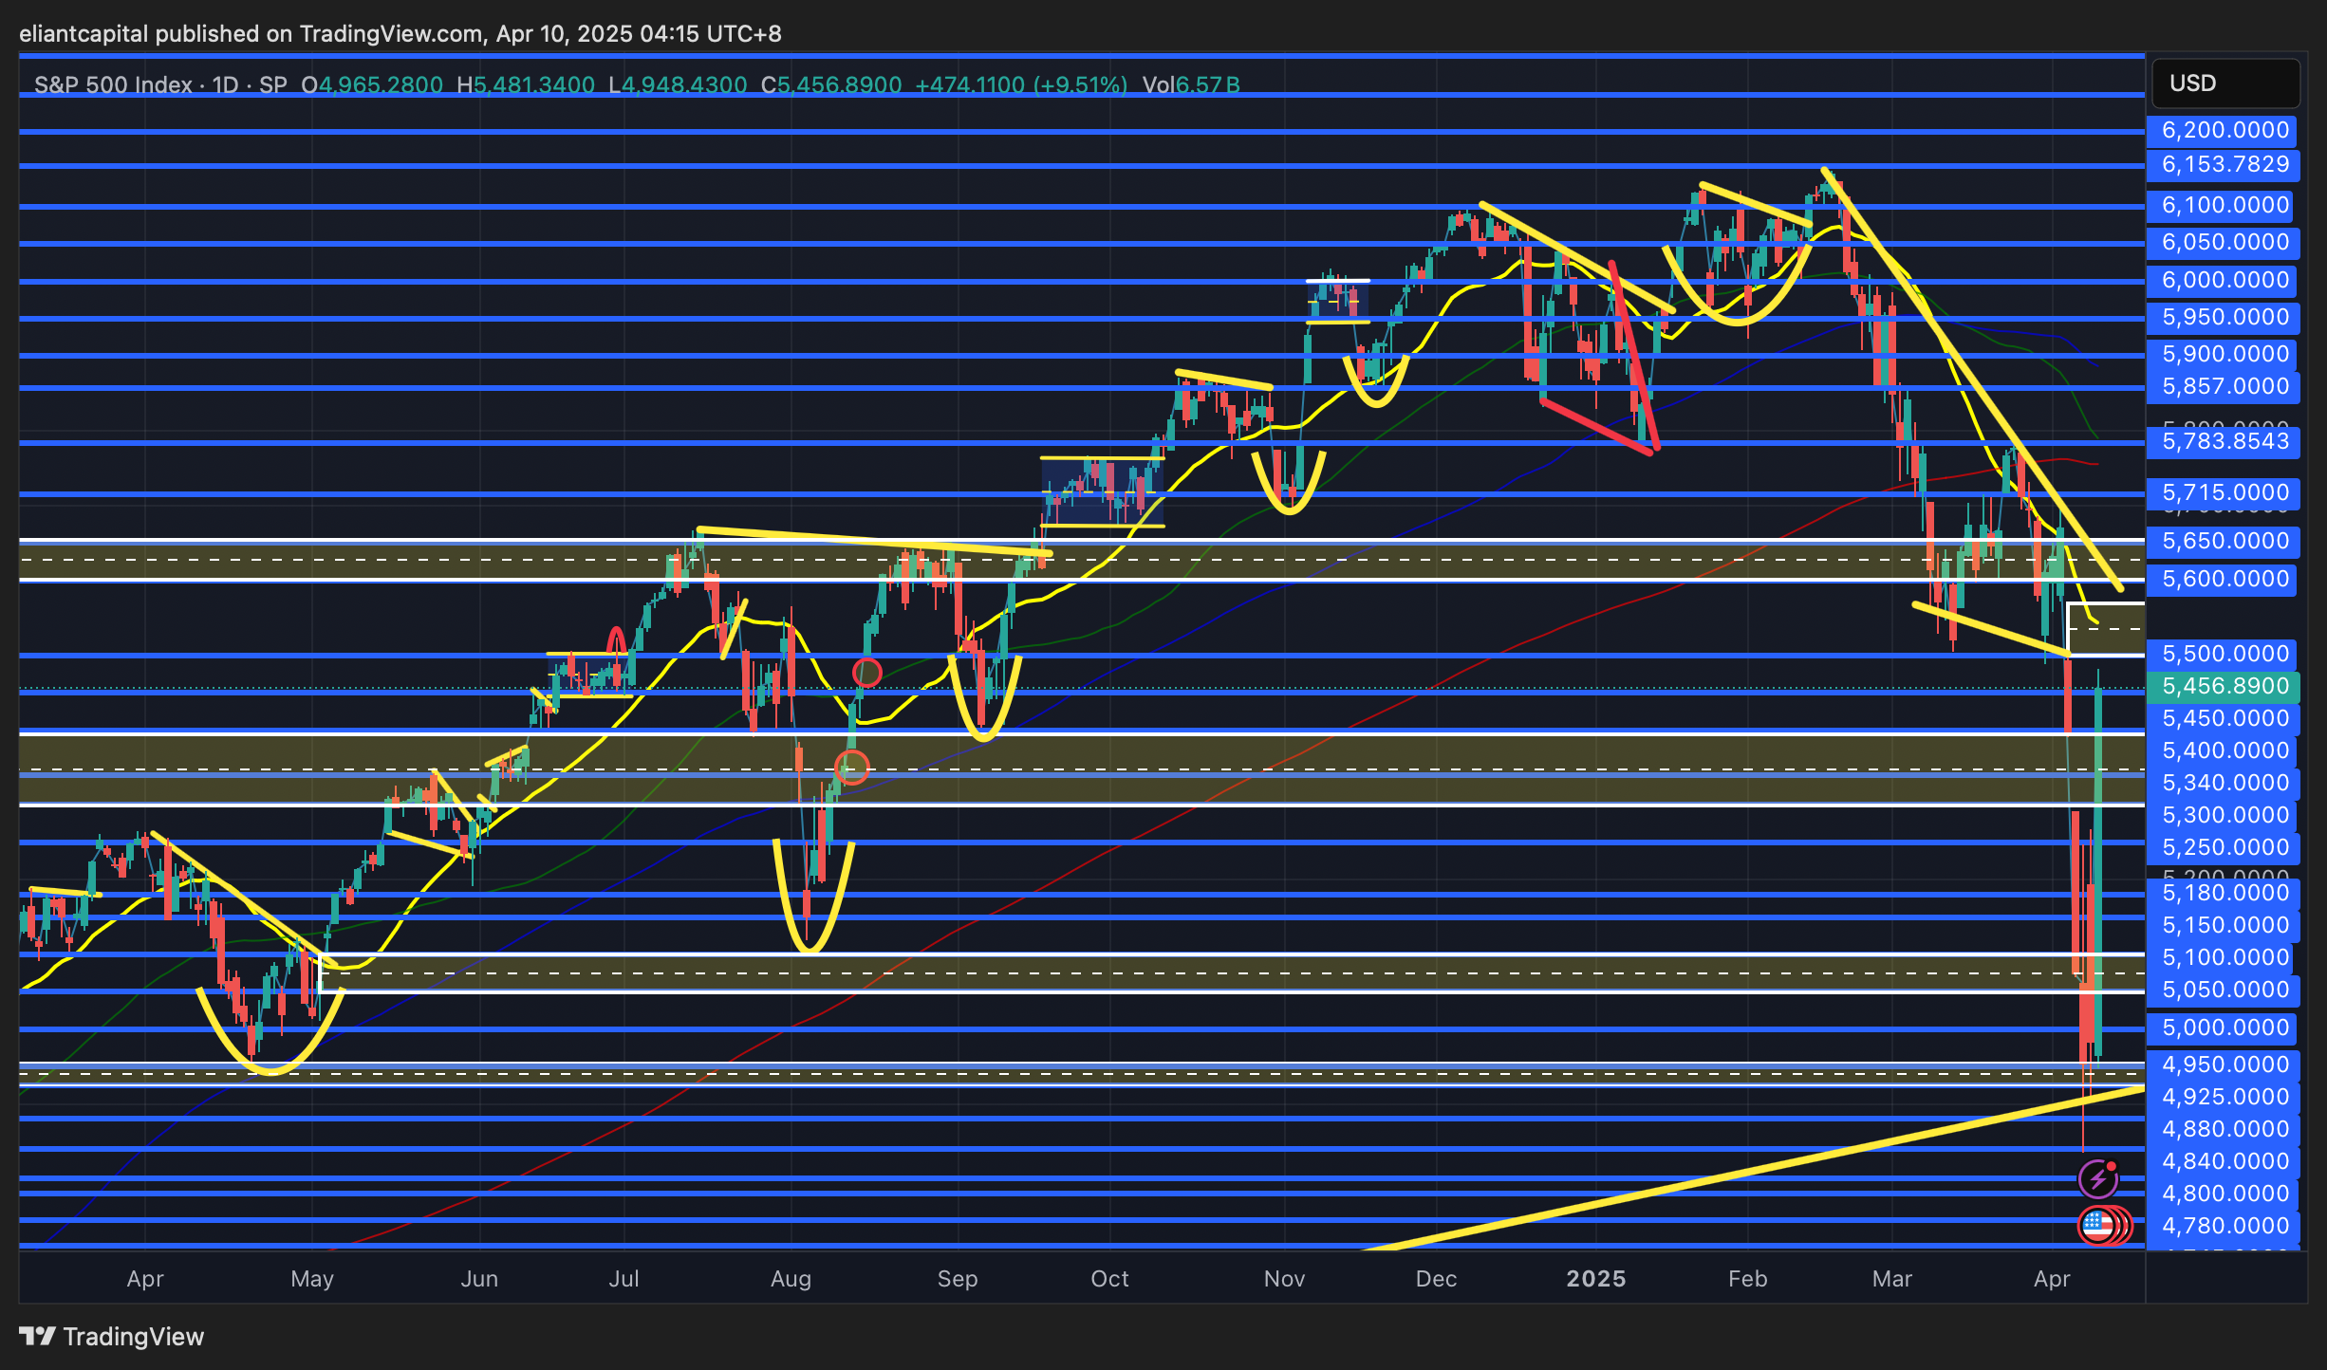Viewport: 2327px width, 1370px height.
Task: Click the Vol 6.57B volume readout
Action: tap(1191, 85)
